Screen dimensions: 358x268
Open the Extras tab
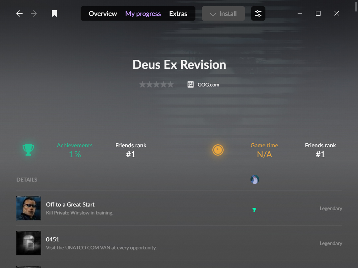coord(178,14)
